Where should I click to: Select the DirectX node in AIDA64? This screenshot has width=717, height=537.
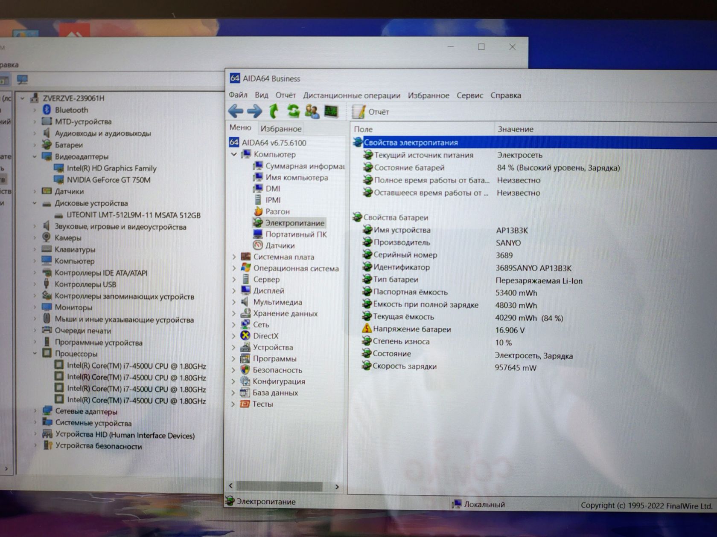pyautogui.click(x=259, y=336)
